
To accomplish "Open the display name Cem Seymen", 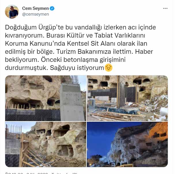I will click(x=35, y=8).
